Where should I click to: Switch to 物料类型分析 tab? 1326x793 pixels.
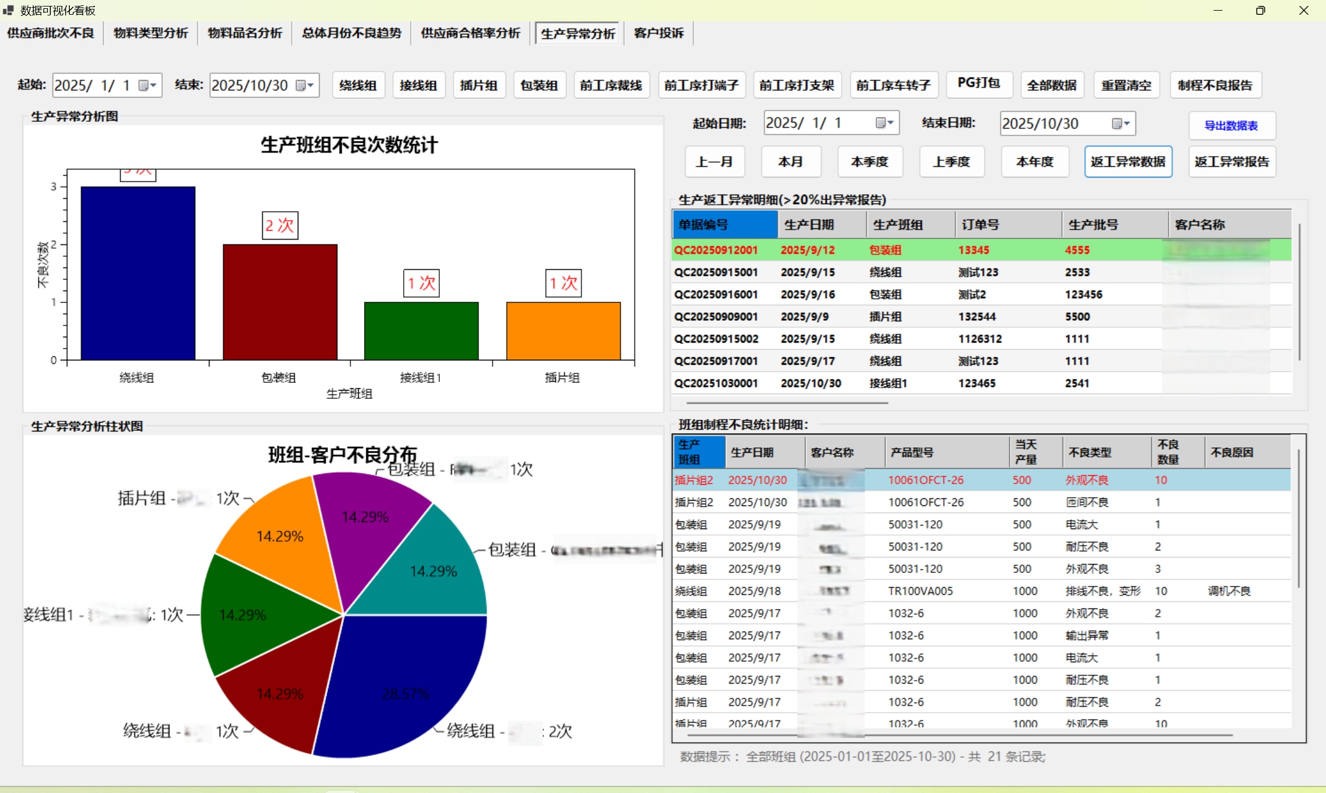point(150,33)
